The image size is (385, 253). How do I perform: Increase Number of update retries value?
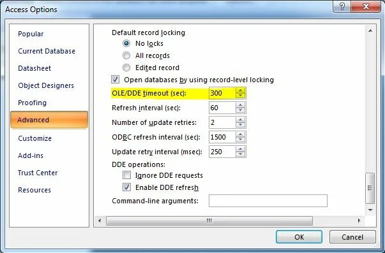(240, 120)
